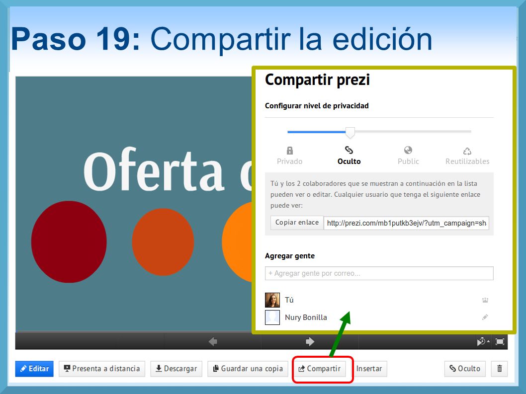This screenshot has height=394, width=526.
Task: Click Guardar una copia button
Action: (x=248, y=369)
